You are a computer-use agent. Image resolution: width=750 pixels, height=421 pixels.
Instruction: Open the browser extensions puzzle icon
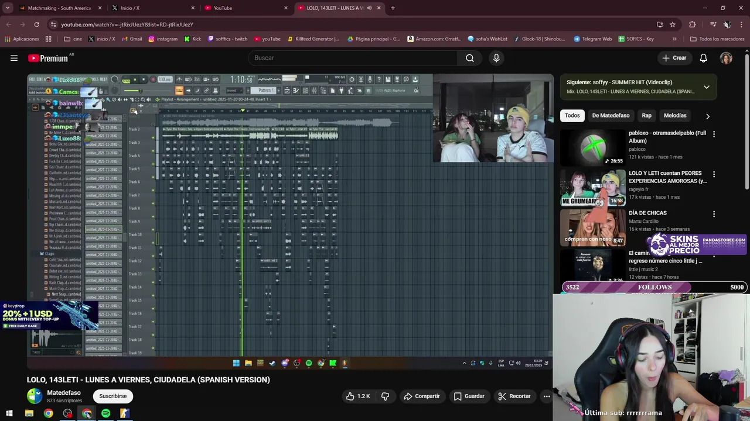coord(693,25)
